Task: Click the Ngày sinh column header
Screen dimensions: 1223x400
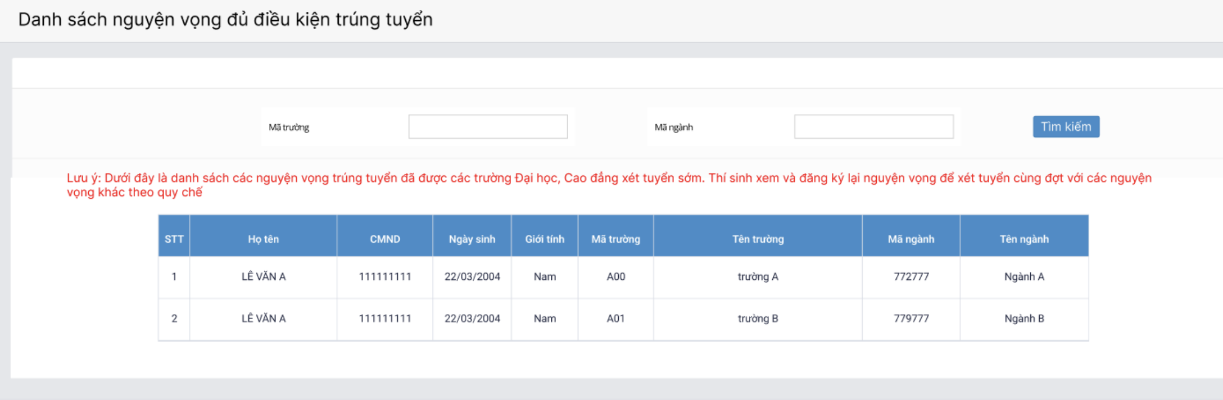Action: pos(472,239)
